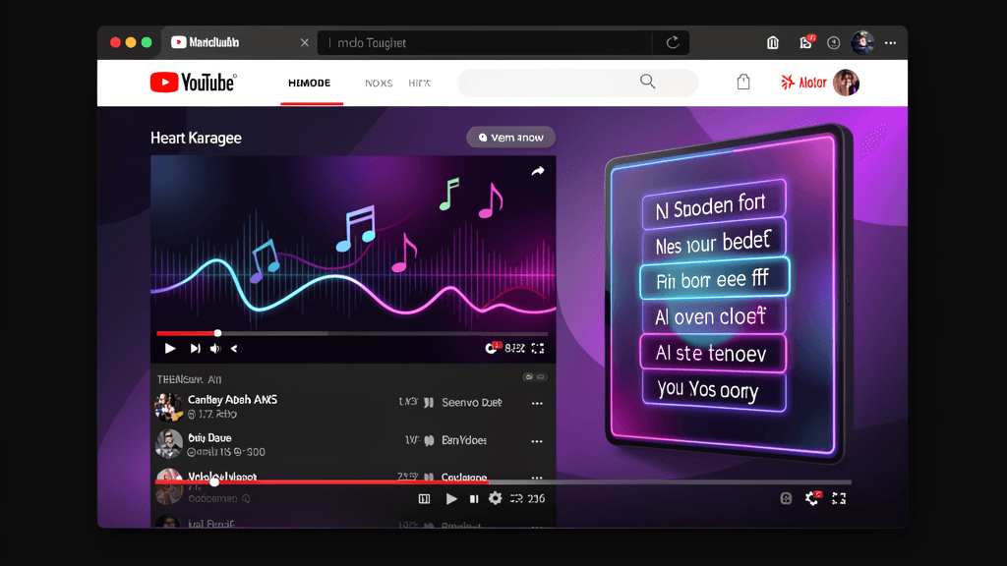
Task: Click the replay icon with red badge
Action: tap(492, 348)
